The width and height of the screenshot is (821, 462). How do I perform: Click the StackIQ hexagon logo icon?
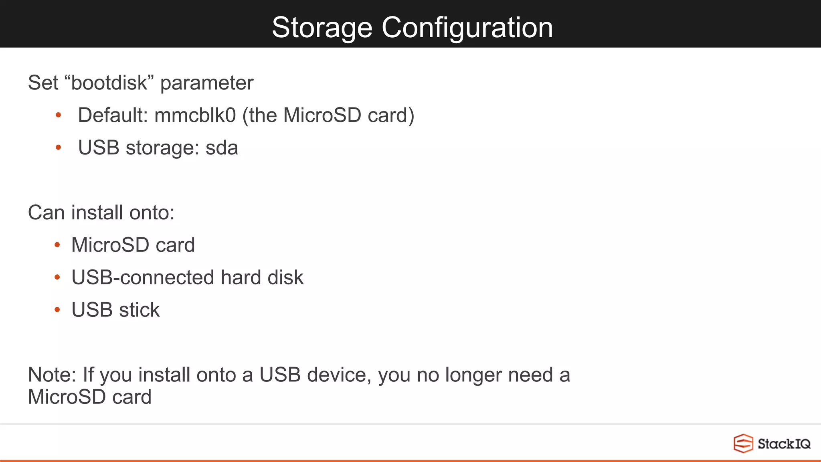743,444
